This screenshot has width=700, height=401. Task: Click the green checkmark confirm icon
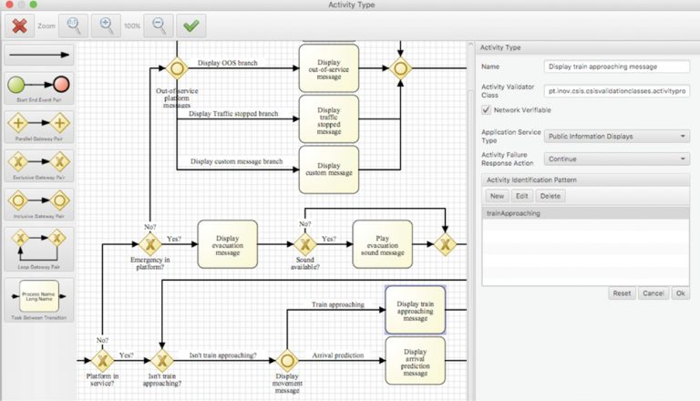[190, 26]
